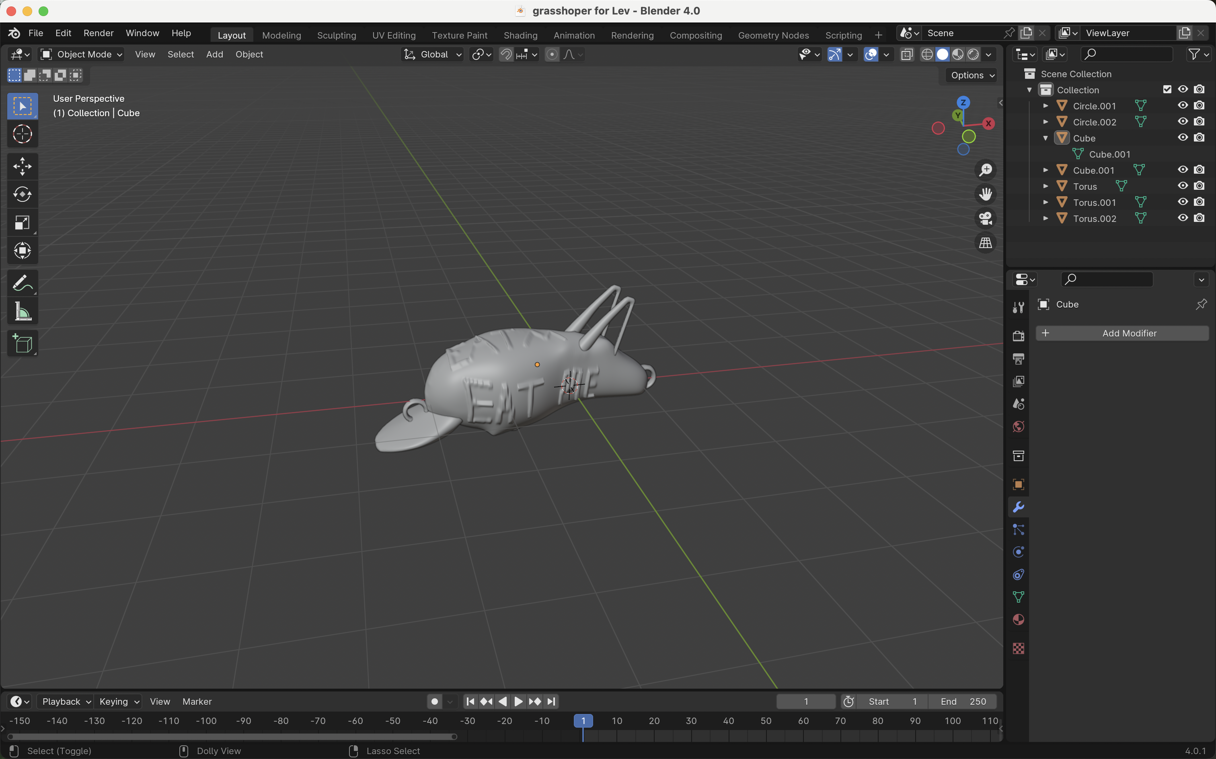Toggle X-ray display mode
This screenshot has height=759, width=1216.
(907, 54)
